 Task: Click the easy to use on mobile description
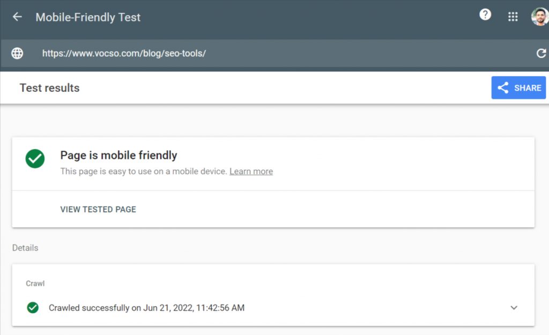[x=144, y=172]
